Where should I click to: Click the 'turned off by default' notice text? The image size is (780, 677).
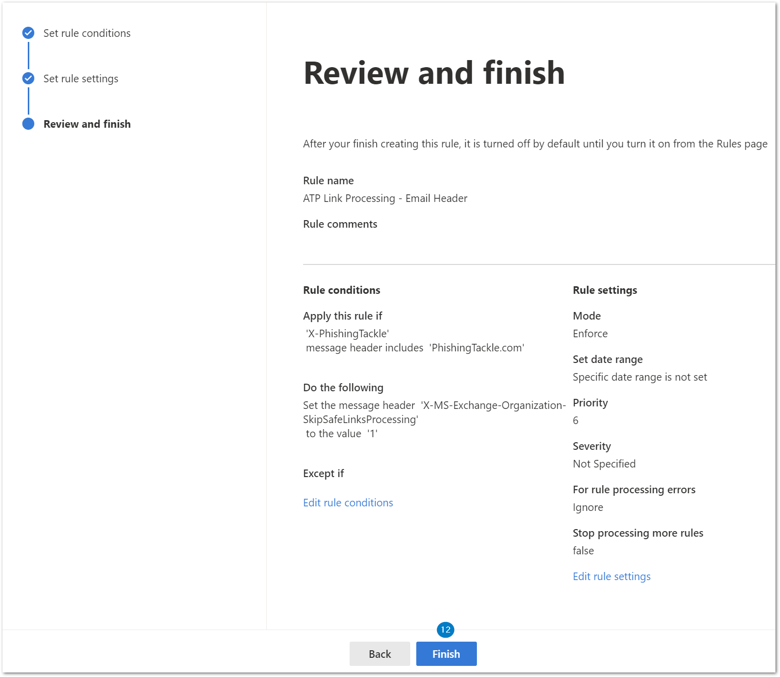pyautogui.click(x=535, y=144)
